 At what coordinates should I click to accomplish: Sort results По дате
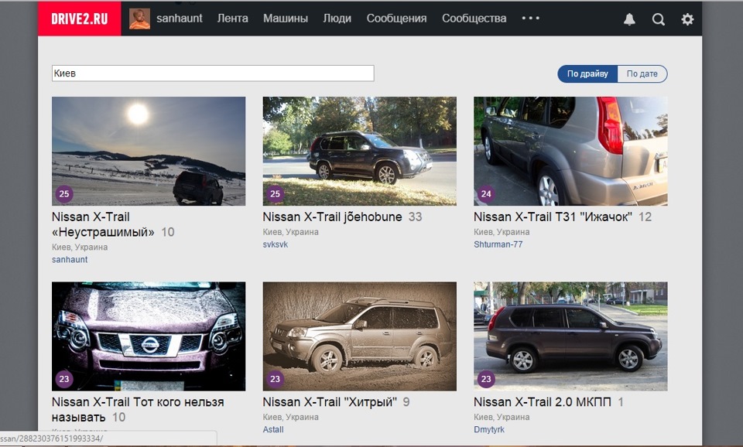click(642, 74)
